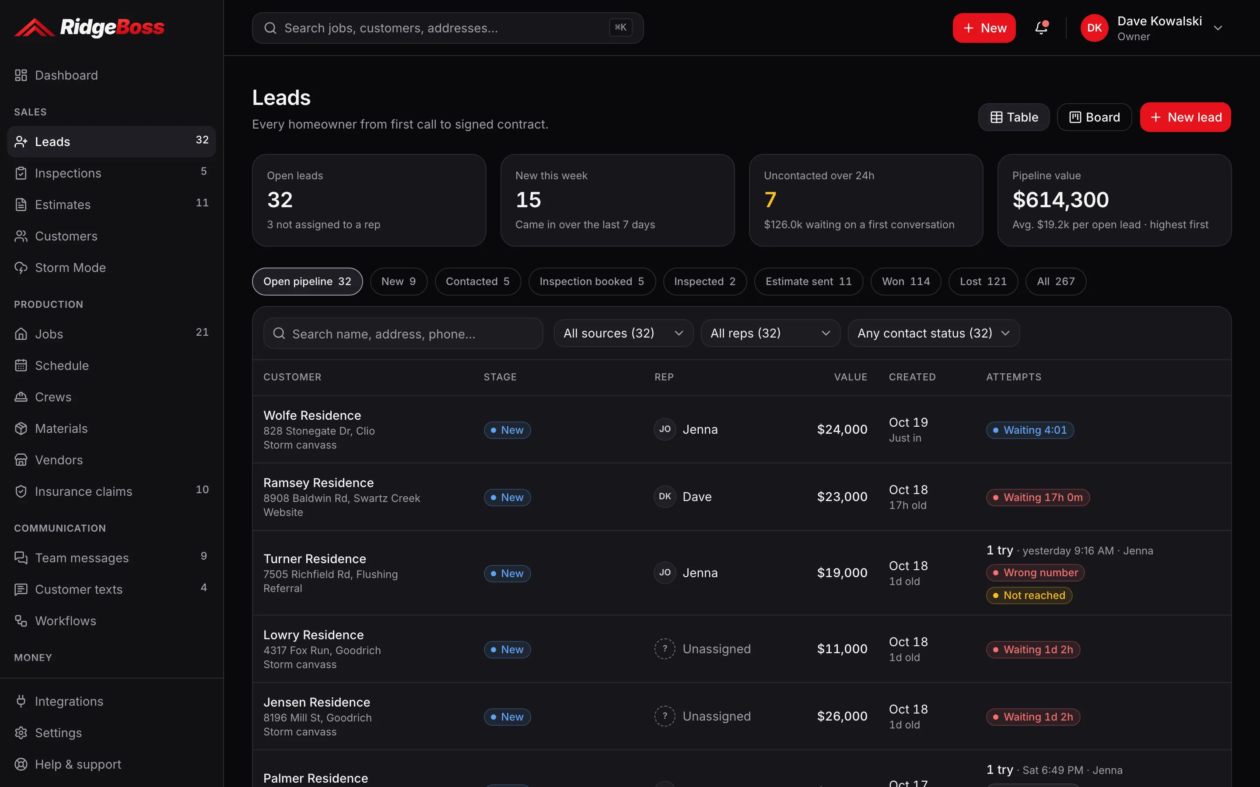Click the Customers people icon

tap(21, 236)
